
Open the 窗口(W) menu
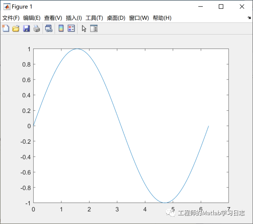[x=139, y=18]
